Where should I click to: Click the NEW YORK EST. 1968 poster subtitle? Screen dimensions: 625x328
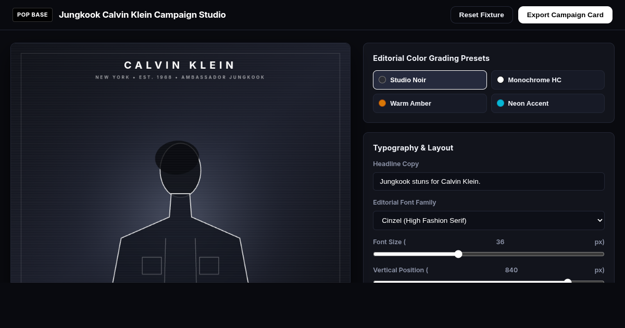[180, 77]
